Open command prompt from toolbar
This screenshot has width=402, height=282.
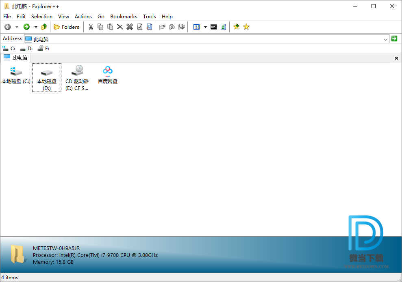214,27
